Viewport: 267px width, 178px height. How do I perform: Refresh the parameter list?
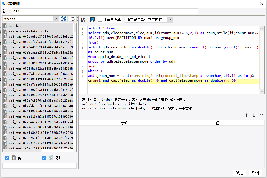pos(261,115)
